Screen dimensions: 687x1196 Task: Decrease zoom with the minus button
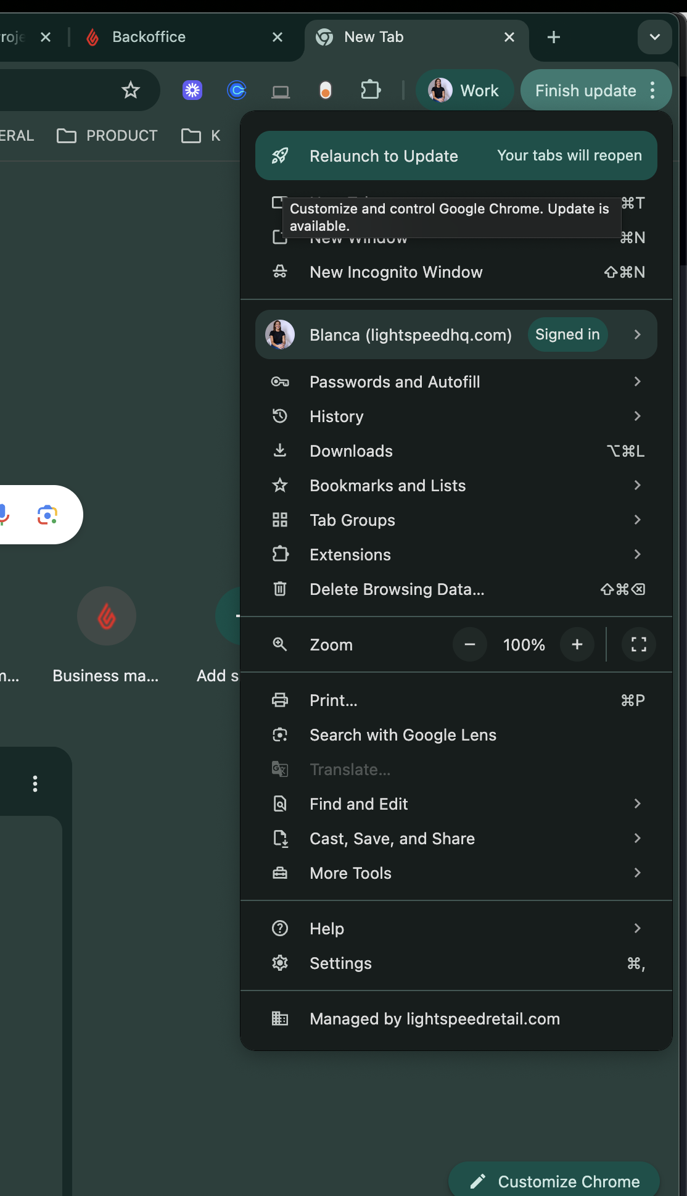[x=470, y=645]
